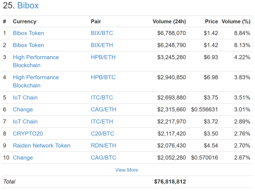This screenshot has height=191, width=255.
Task: Select the $2,217,970 volume value
Action: click(171, 122)
